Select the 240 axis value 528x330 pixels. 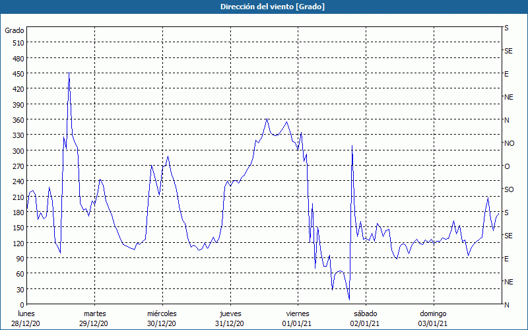click(x=18, y=182)
